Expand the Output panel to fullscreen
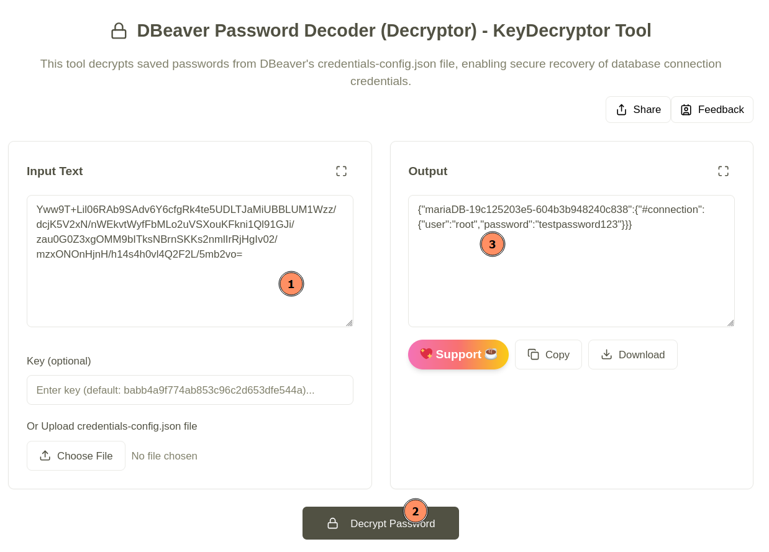The height and width of the screenshot is (552, 769). coord(723,170)
